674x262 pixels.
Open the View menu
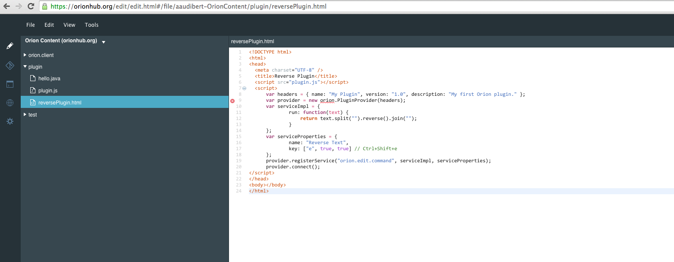[x=69, y=25]
